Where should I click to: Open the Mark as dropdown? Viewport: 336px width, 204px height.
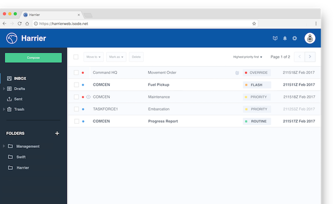click(x=116, y=57)
